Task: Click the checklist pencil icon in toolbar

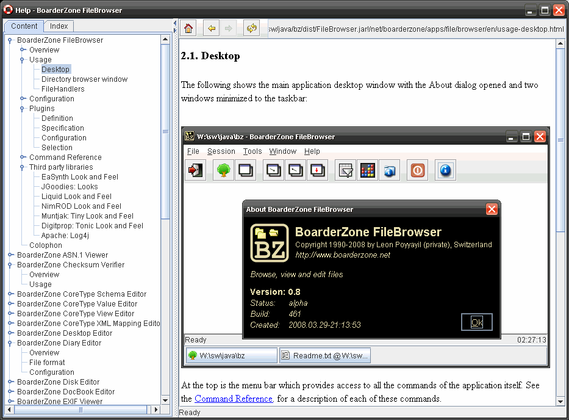Action: [345, 170]
